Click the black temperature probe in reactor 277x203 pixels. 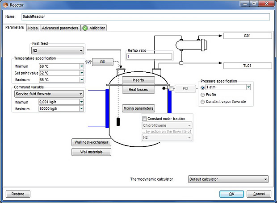point(118,122)
